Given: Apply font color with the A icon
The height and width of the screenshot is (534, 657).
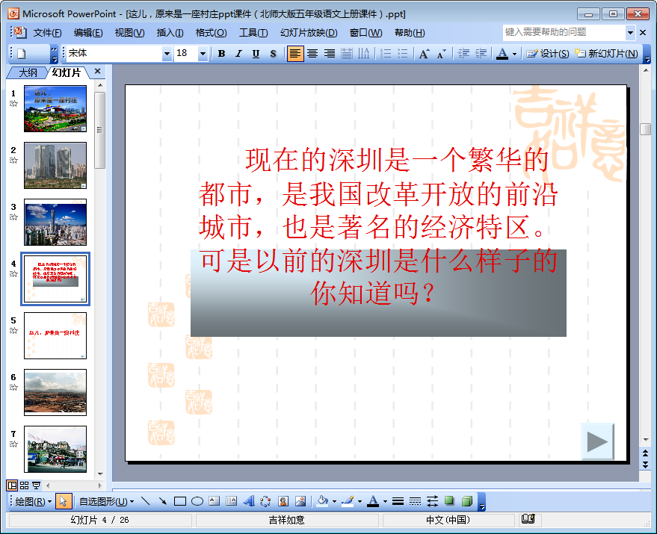Looking at the screenshot, I should 502,54.
